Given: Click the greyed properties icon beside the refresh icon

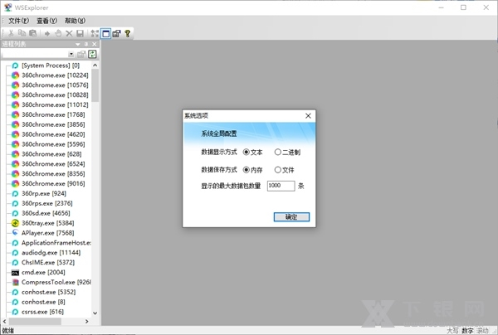Looking at the screenshot, I should click(81, 54).
